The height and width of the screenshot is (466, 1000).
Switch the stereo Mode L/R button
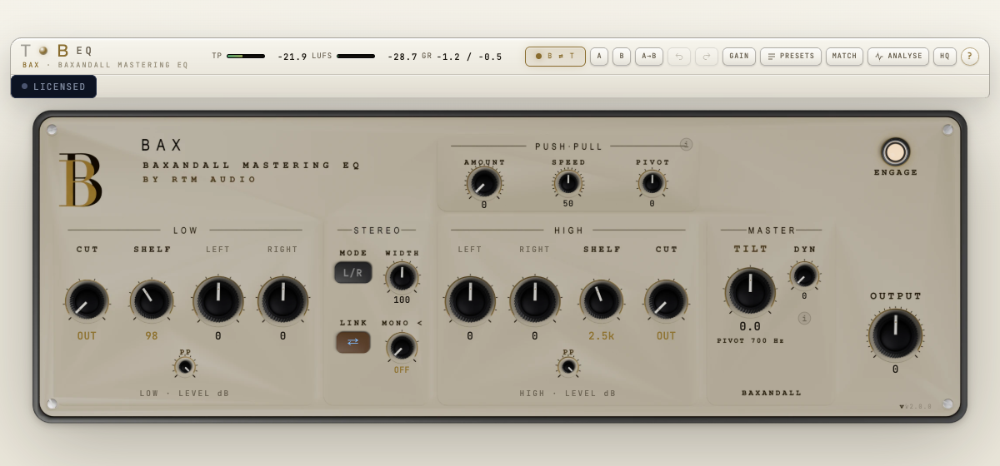pyautogui.click(x=353, y=272)
